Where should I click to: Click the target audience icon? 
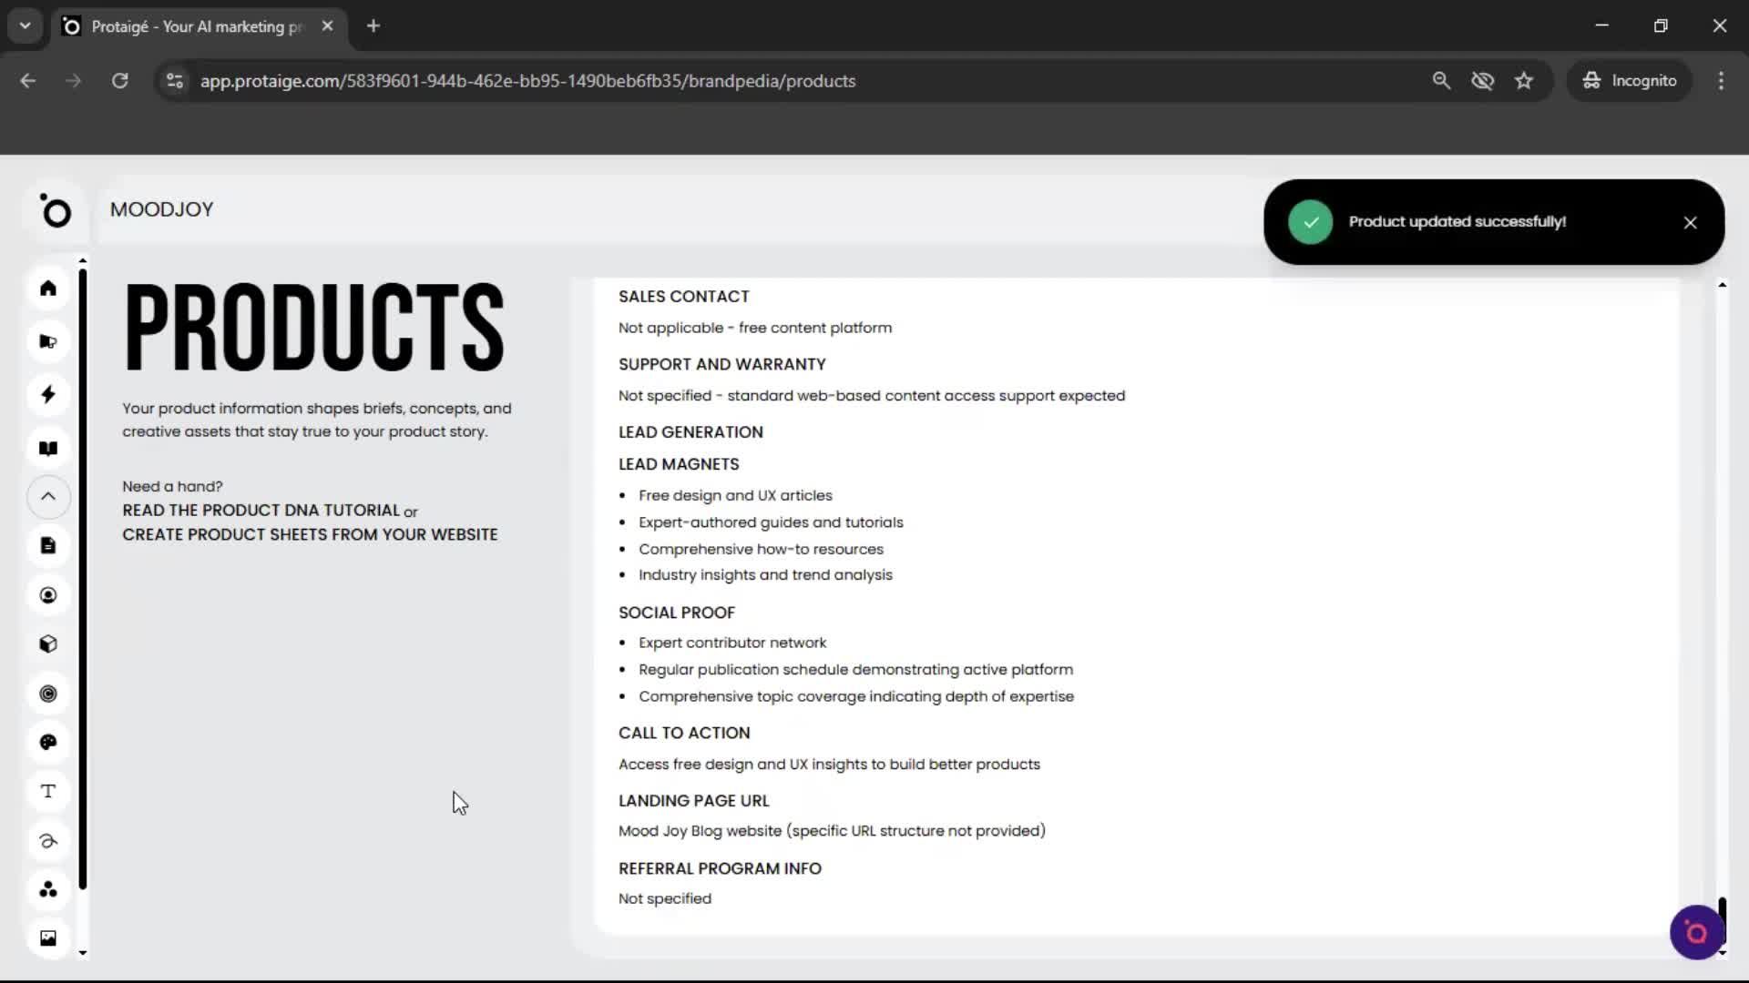tap(47, 694)
